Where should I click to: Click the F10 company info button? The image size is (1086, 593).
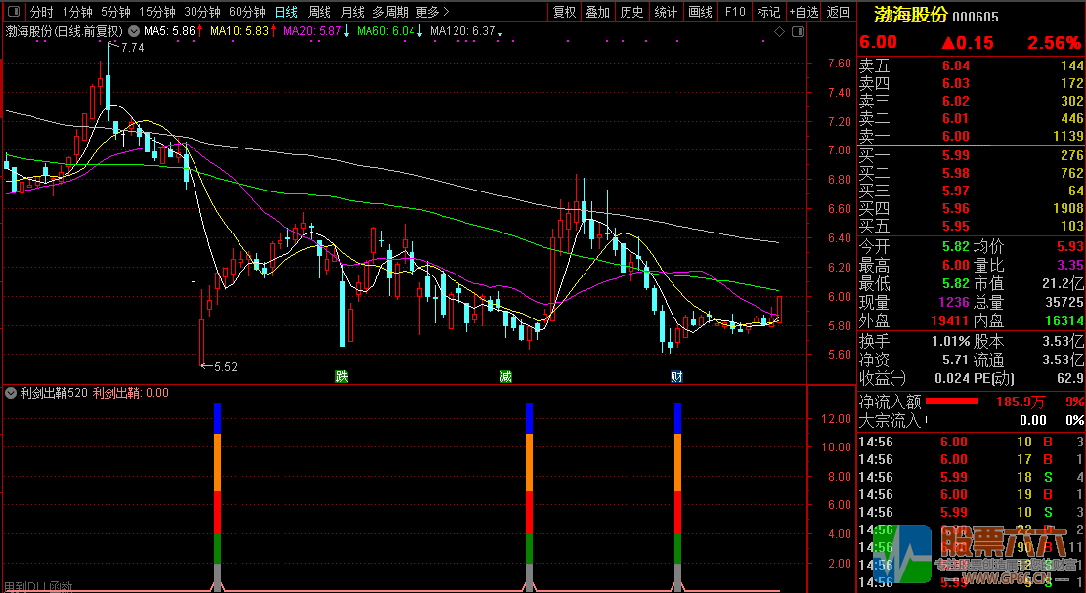(x=735, y=13)
